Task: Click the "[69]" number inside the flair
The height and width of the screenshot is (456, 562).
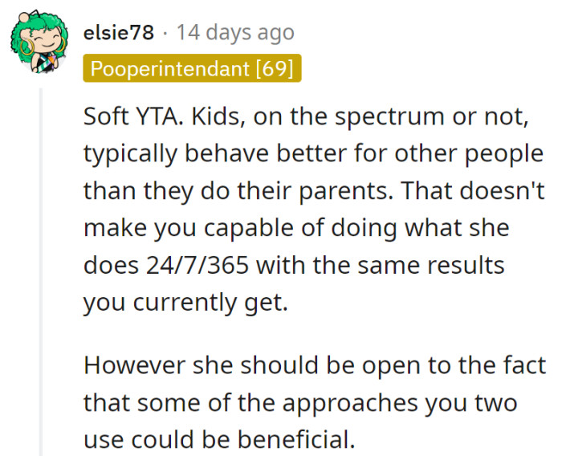Action: pos(273,68)
